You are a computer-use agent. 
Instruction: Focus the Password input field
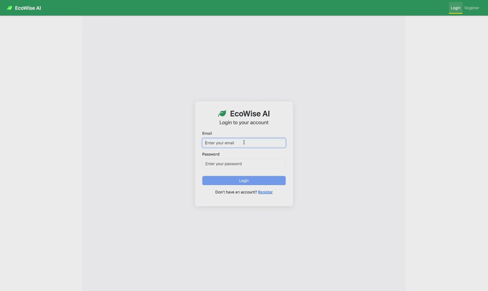pyautogui.click(x=244, y=164)
